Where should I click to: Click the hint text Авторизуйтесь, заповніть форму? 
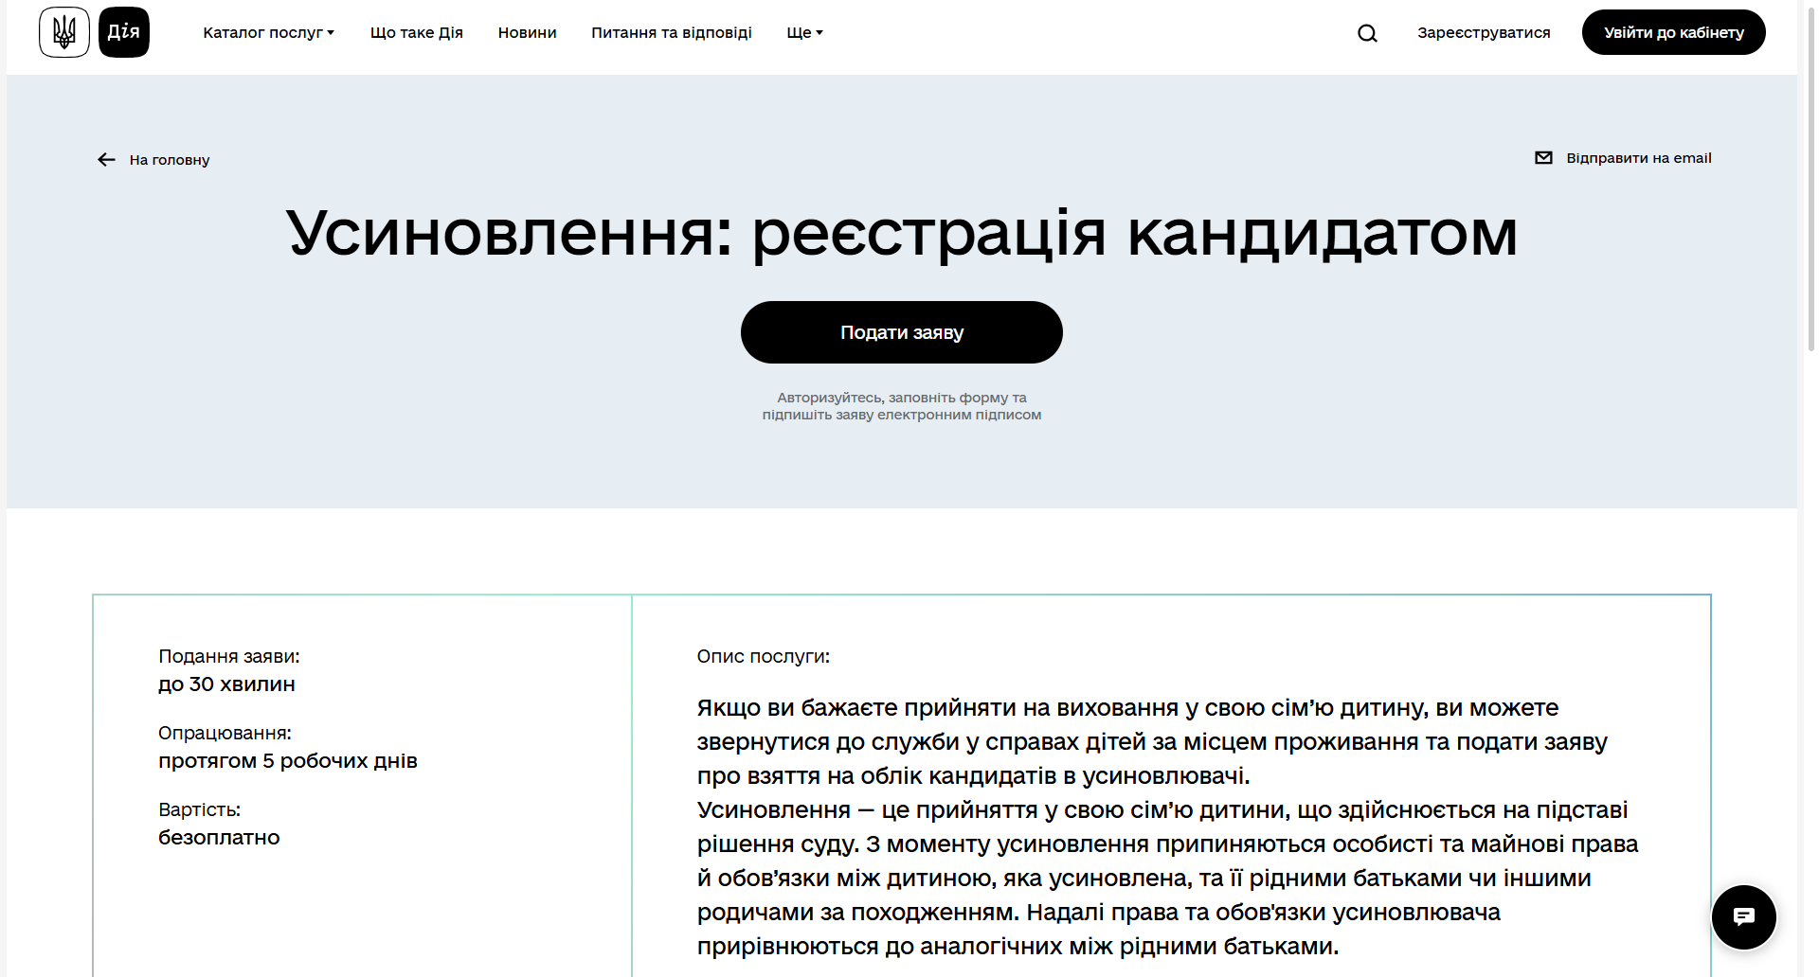[901, 406]
